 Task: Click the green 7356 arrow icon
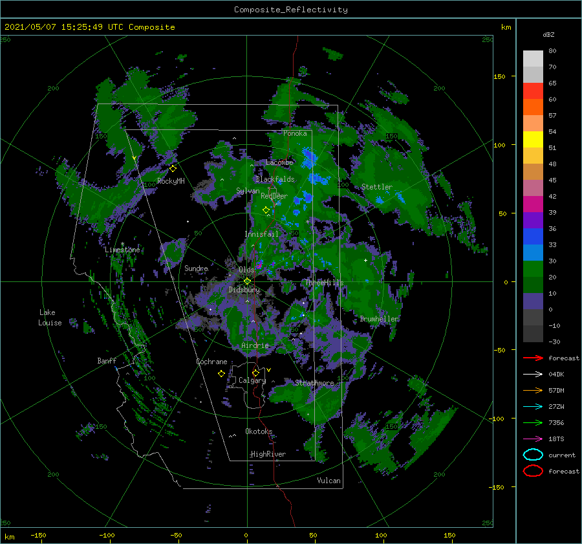[533, 422]
